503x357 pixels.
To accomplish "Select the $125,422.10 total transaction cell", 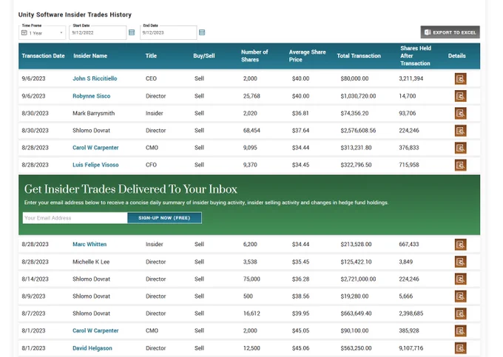I will 356,262.
